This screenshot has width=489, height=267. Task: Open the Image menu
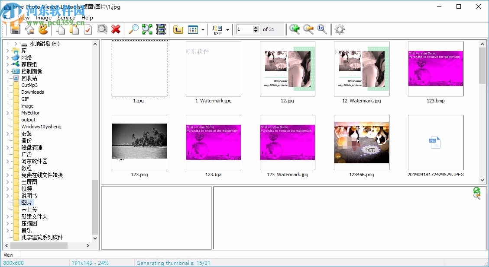coord(43,17)
